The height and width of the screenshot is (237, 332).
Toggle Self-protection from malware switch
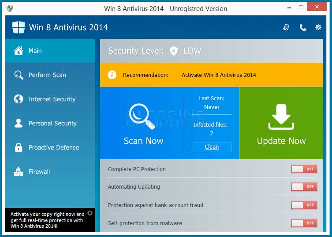[304, 223]
